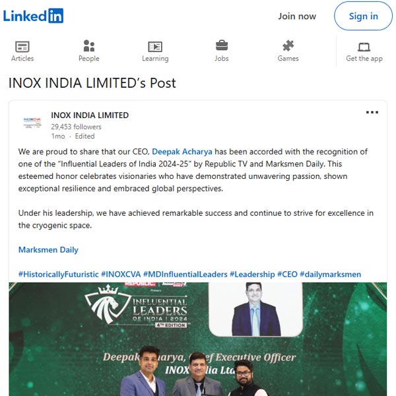
Task: Click the #HistoricallyFuturistic hashtag
Action: pos(58,275)
